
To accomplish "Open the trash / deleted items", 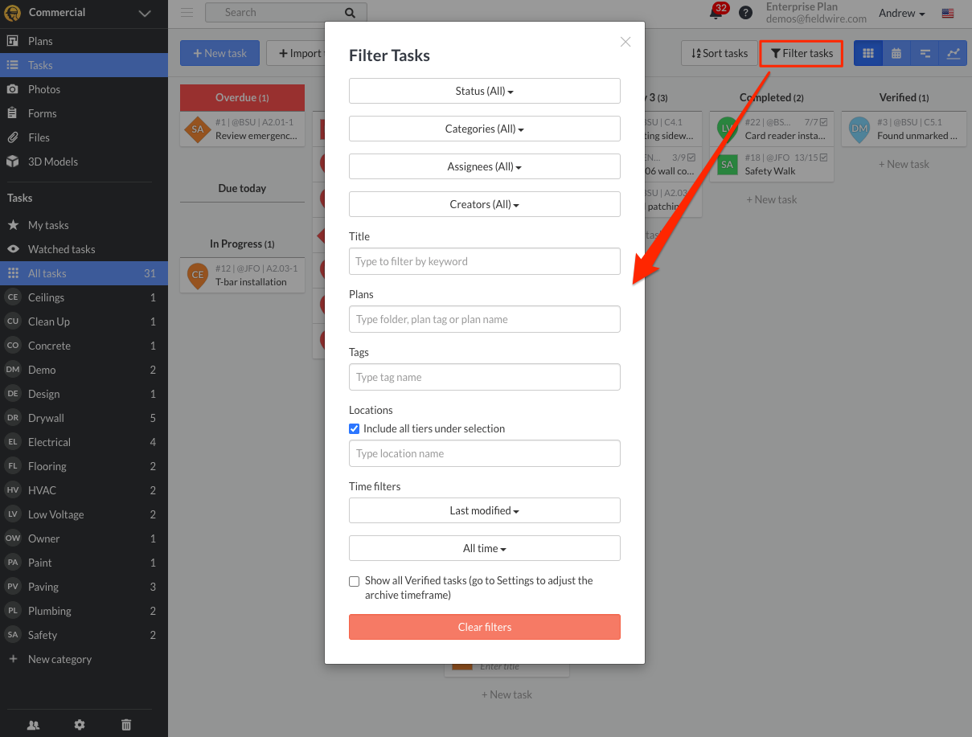I will pyautogui.click(x=126, y=724).
